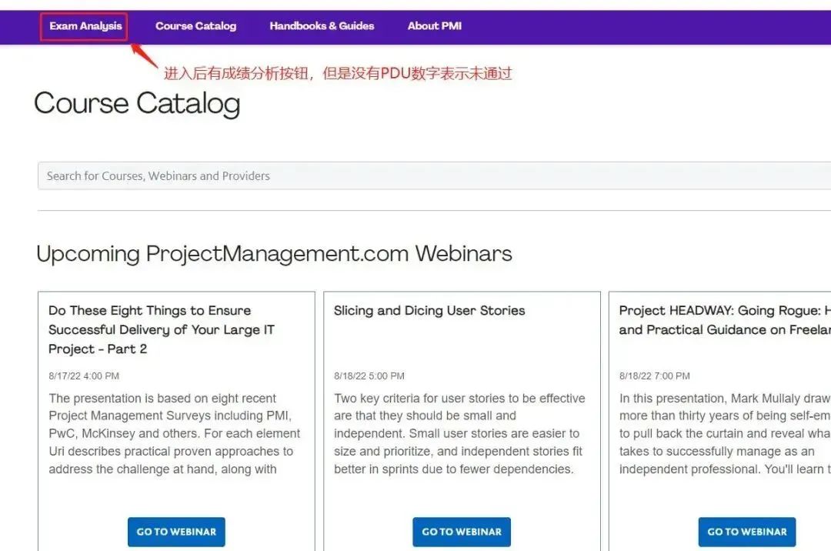Open Handbooks & Guides in navigation
Viewport: 831px width, 551px height.
pyautogui.click(x=322, y=26)
